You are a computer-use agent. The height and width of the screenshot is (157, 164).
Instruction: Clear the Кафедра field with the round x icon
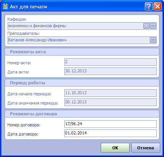(x=146, y=26)
